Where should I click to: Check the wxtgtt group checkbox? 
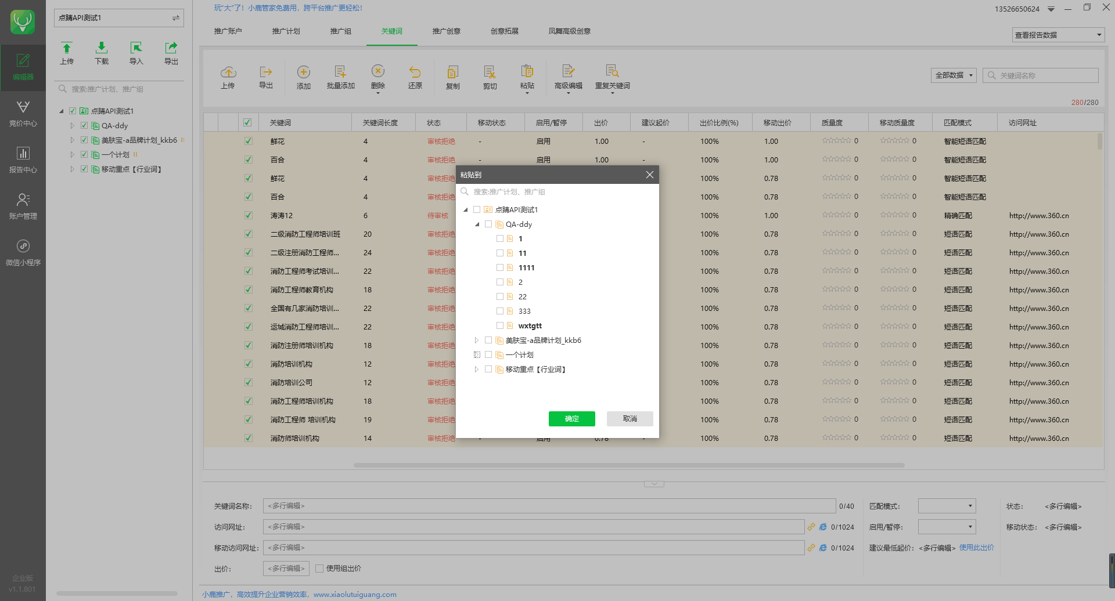pyautogui.click(x=500, y=325)
